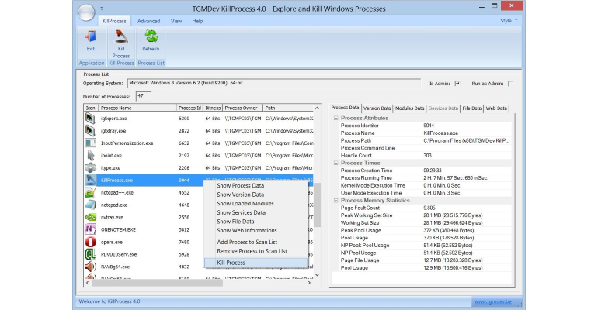
Task: Switch to the Web Data tab
Action: point(496,108)
